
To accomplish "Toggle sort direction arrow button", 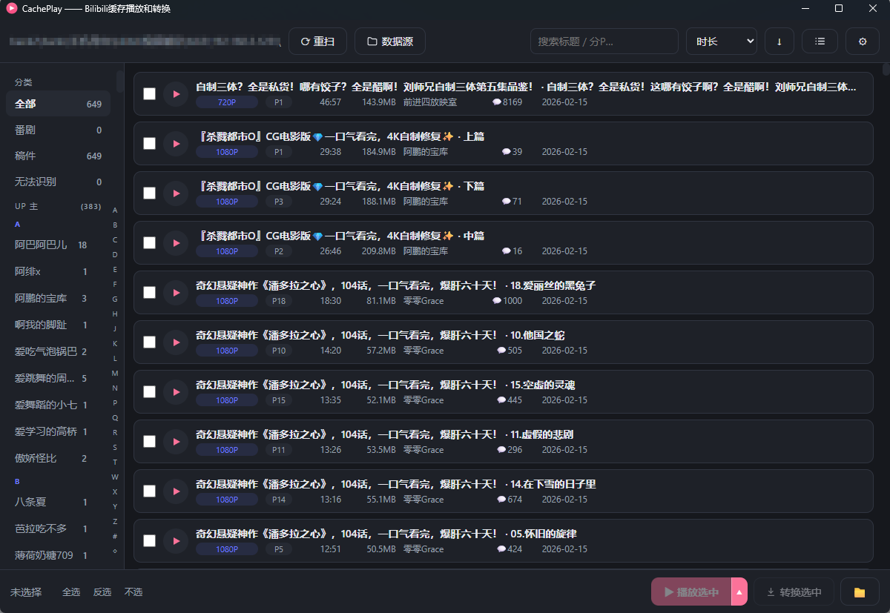I will pos(779,42).
